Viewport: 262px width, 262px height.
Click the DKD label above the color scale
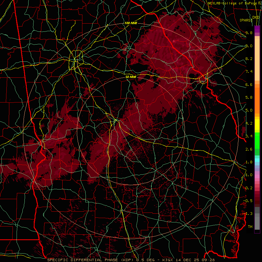click(256, 17)
